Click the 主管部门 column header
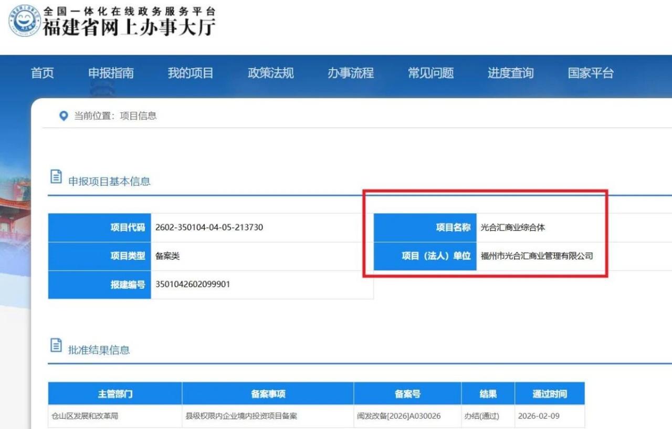The height and width of the screenshot is (429, 672). [x=114, y=393]
